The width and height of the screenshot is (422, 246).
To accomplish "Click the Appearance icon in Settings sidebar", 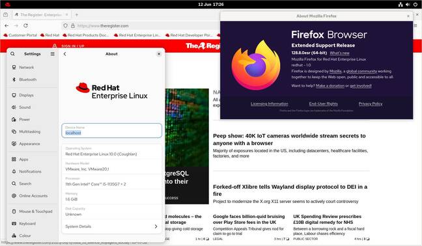I will coord(14,144).
